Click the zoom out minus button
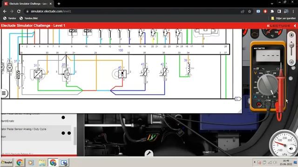The width and height of the screenshot is (298, 167). click(x=291, y=62)
